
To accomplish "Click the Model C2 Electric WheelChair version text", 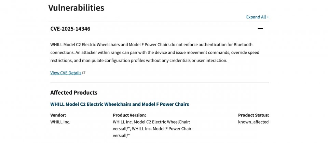I will click(x=151, y=122).
